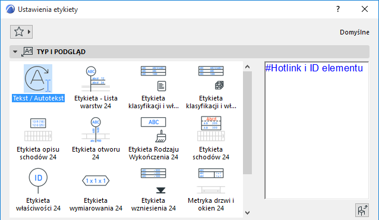This screenshot has height=220, width=379.
Task: Choose the Etykieta - Lista warstw 24 icon
Action: 96,78
